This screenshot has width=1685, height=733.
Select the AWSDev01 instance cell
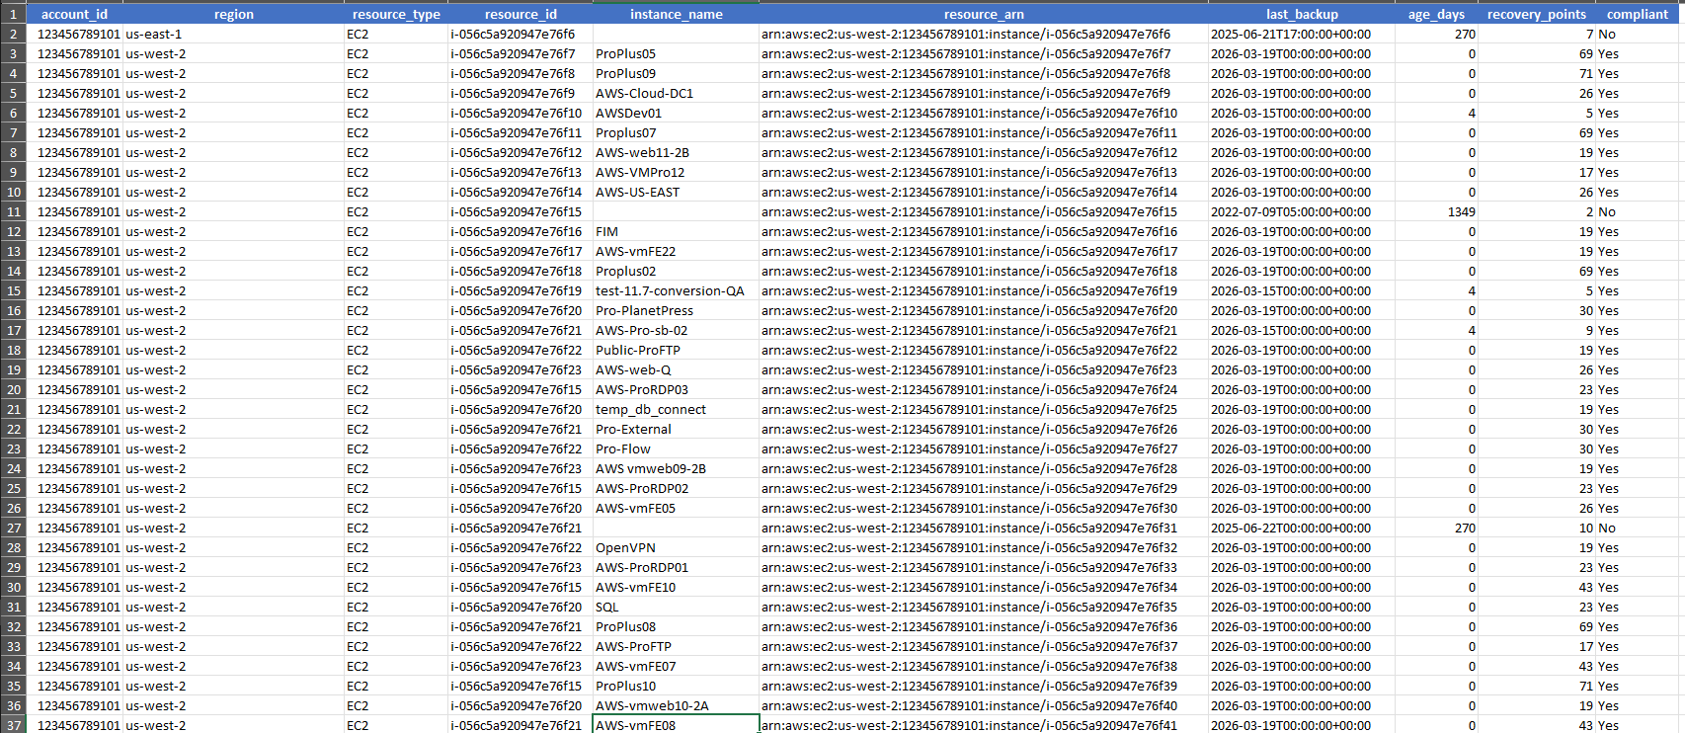tap(676, 113)
